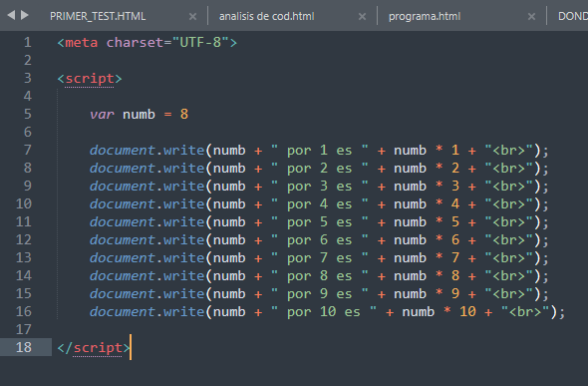
Task: Open the analisis de cod.html tab
Action: click(267, 17)
